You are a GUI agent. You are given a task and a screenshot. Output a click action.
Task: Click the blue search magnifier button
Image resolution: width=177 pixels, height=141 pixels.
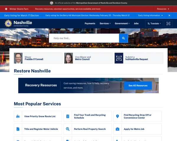tap(124, 38)
